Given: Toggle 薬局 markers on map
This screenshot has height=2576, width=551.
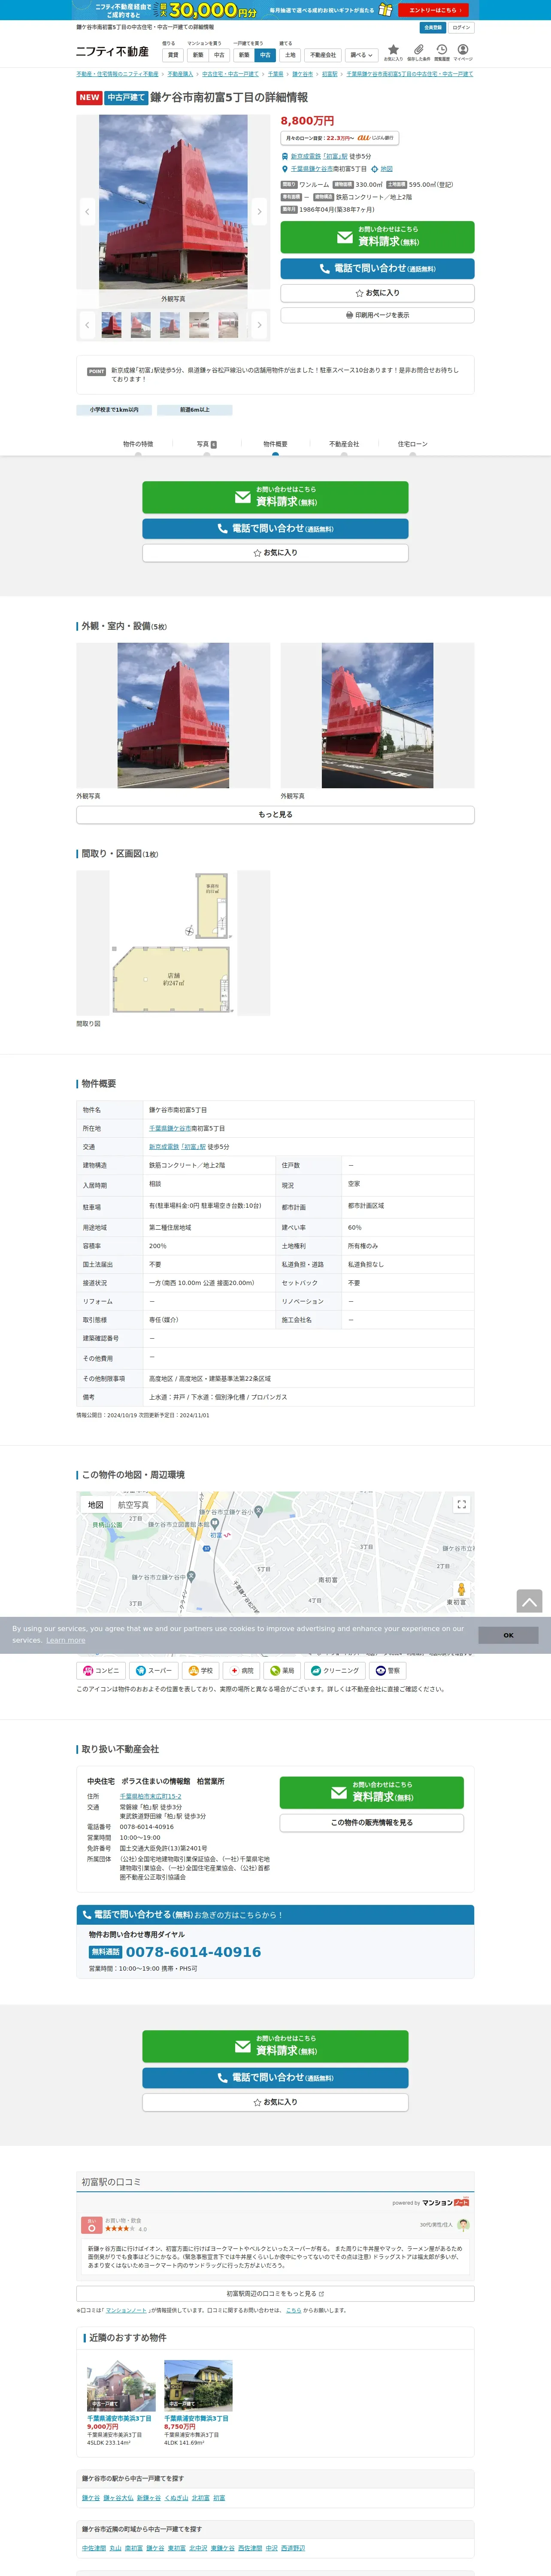Looking at the screenshot, I should pos(283,1670).
